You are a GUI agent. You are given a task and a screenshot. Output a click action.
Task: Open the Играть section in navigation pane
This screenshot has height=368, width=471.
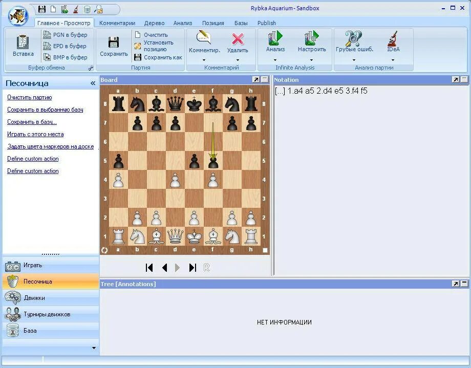(x=51, y=265)
